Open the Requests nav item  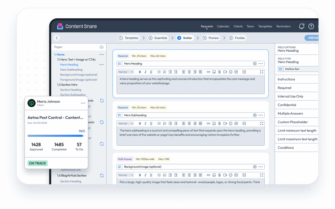point(207,26)
